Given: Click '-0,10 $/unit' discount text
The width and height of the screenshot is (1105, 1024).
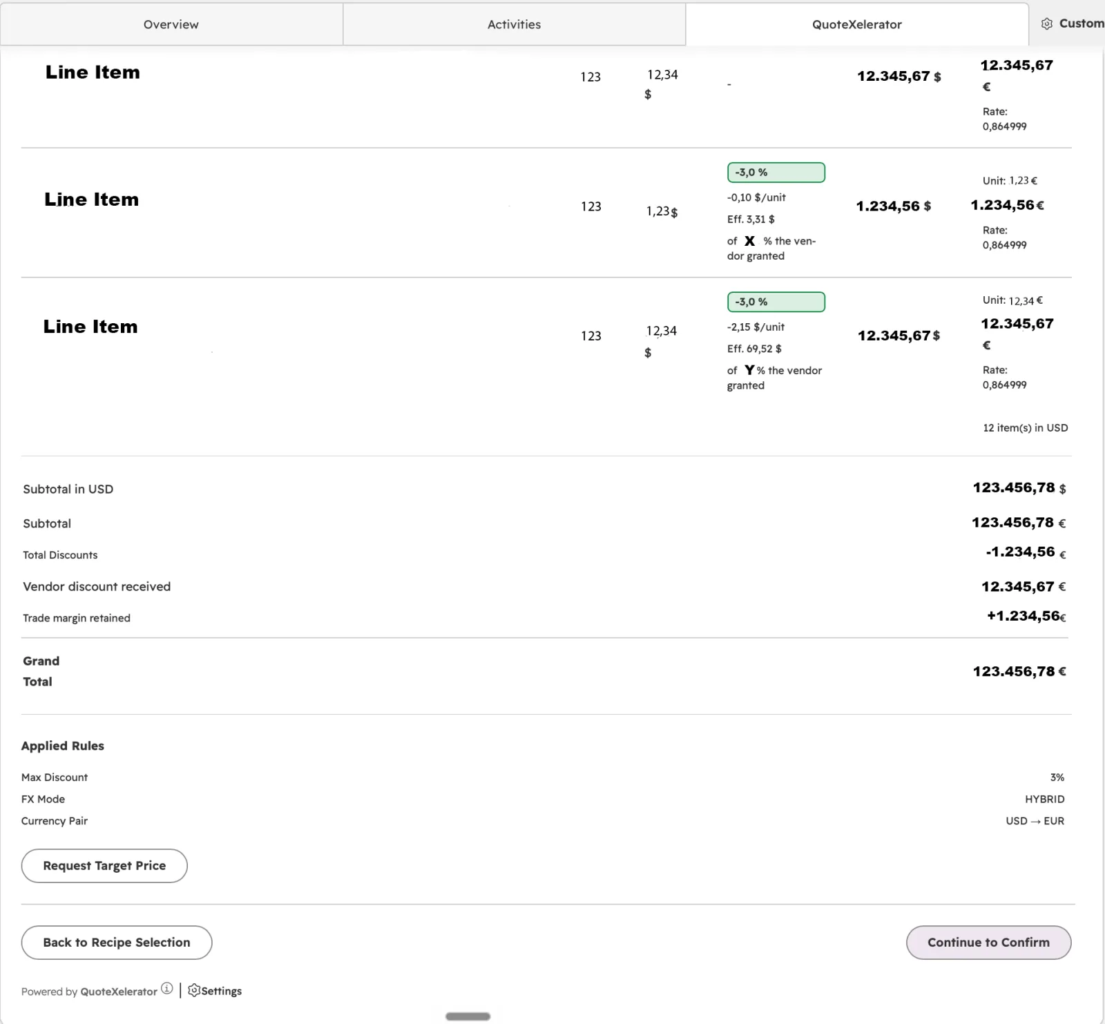Looking at the screenshot, I should (x=756, y=197).
